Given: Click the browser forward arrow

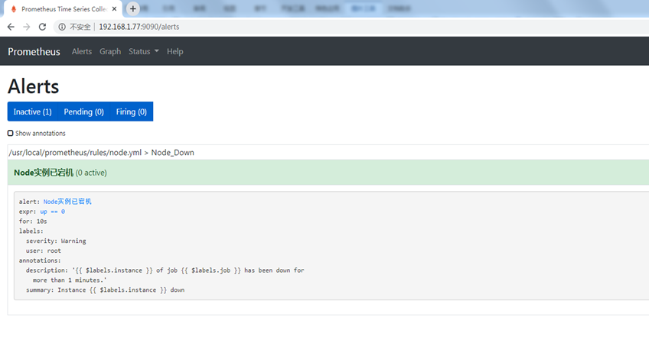Looking at the screenshot, I should (x=27, y=27).
